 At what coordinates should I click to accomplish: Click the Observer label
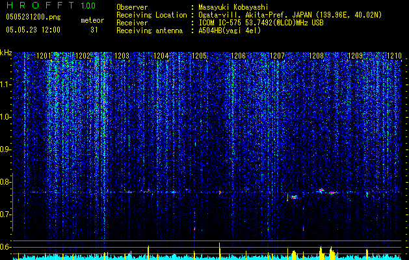coord(132,7)
